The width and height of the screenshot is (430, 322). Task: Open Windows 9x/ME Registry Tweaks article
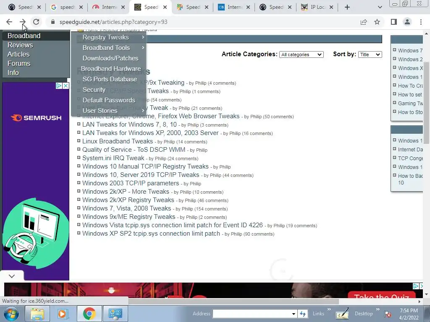(x=128, y=217)
